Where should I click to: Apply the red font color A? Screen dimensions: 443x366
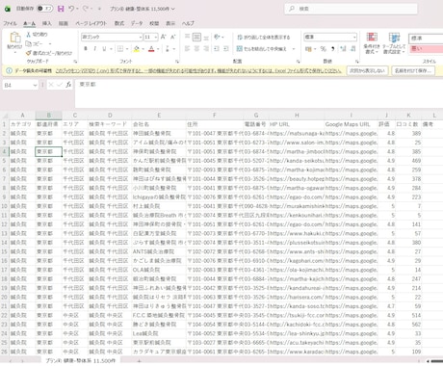click(x=151, y=49)
